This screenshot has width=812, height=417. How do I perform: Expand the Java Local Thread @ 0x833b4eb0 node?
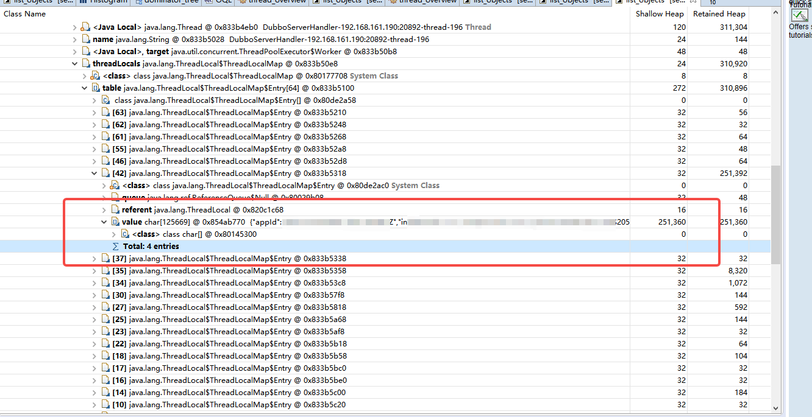click(x=75, y=27)
